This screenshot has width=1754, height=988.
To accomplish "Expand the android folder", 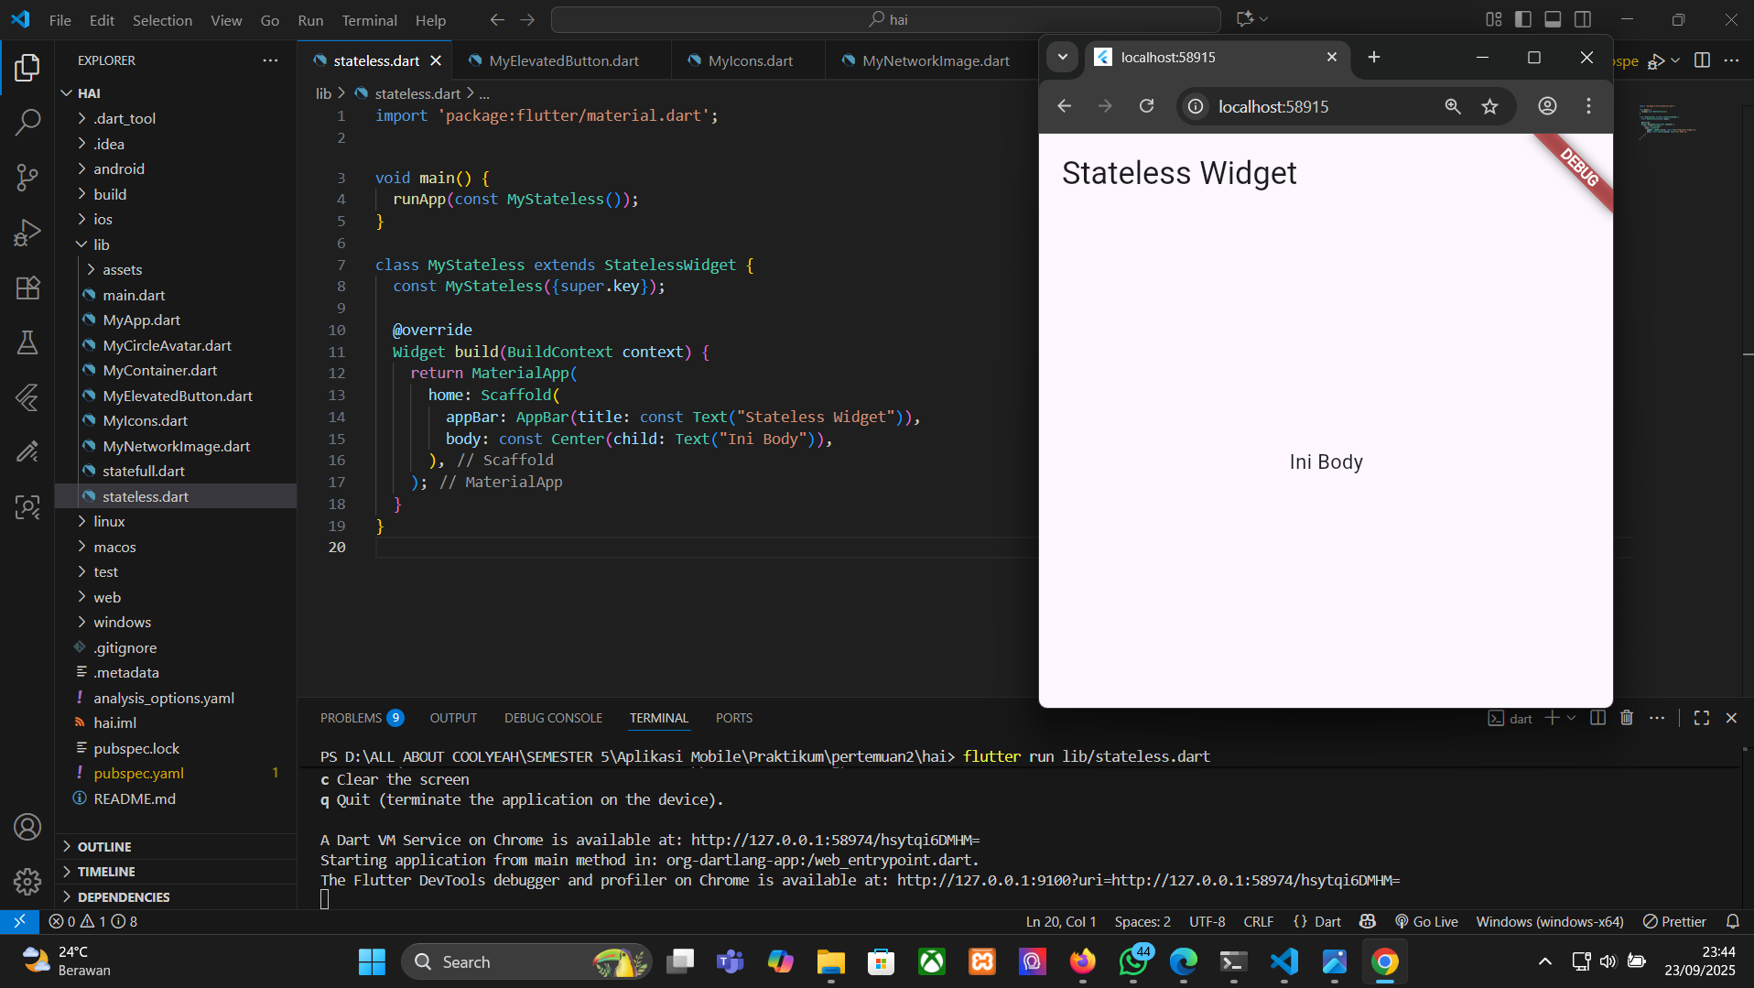I will point(118,168).
